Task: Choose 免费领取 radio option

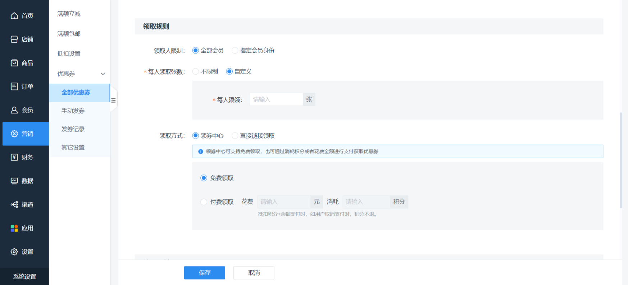Action: click(x=204, y=178)
